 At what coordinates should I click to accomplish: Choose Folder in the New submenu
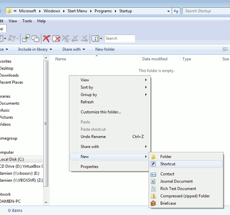coord(186,157)
